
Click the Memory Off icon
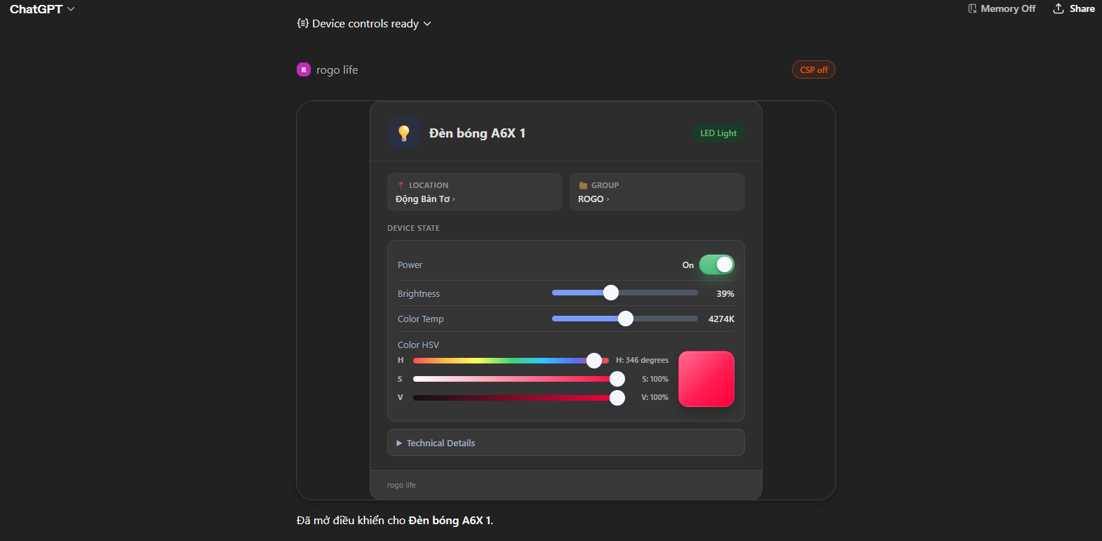point(972,8)
